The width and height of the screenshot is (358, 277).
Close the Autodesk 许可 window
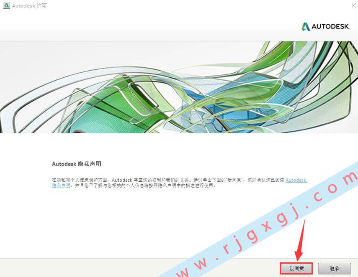(x=353, y=6)
